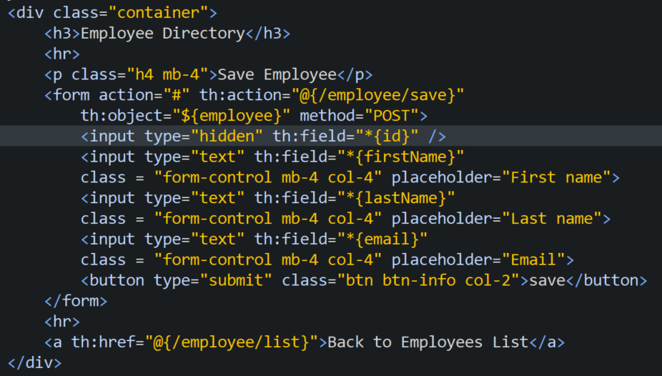Click the "*{lastName}" field expression
The height and width of the screenshot is (376, 662).
tap(396, 198)
